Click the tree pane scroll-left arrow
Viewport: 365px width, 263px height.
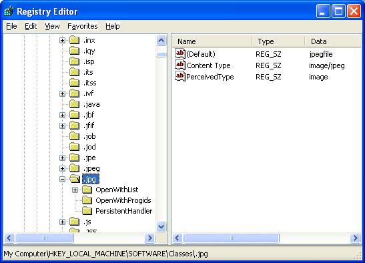tap(9, 238)
